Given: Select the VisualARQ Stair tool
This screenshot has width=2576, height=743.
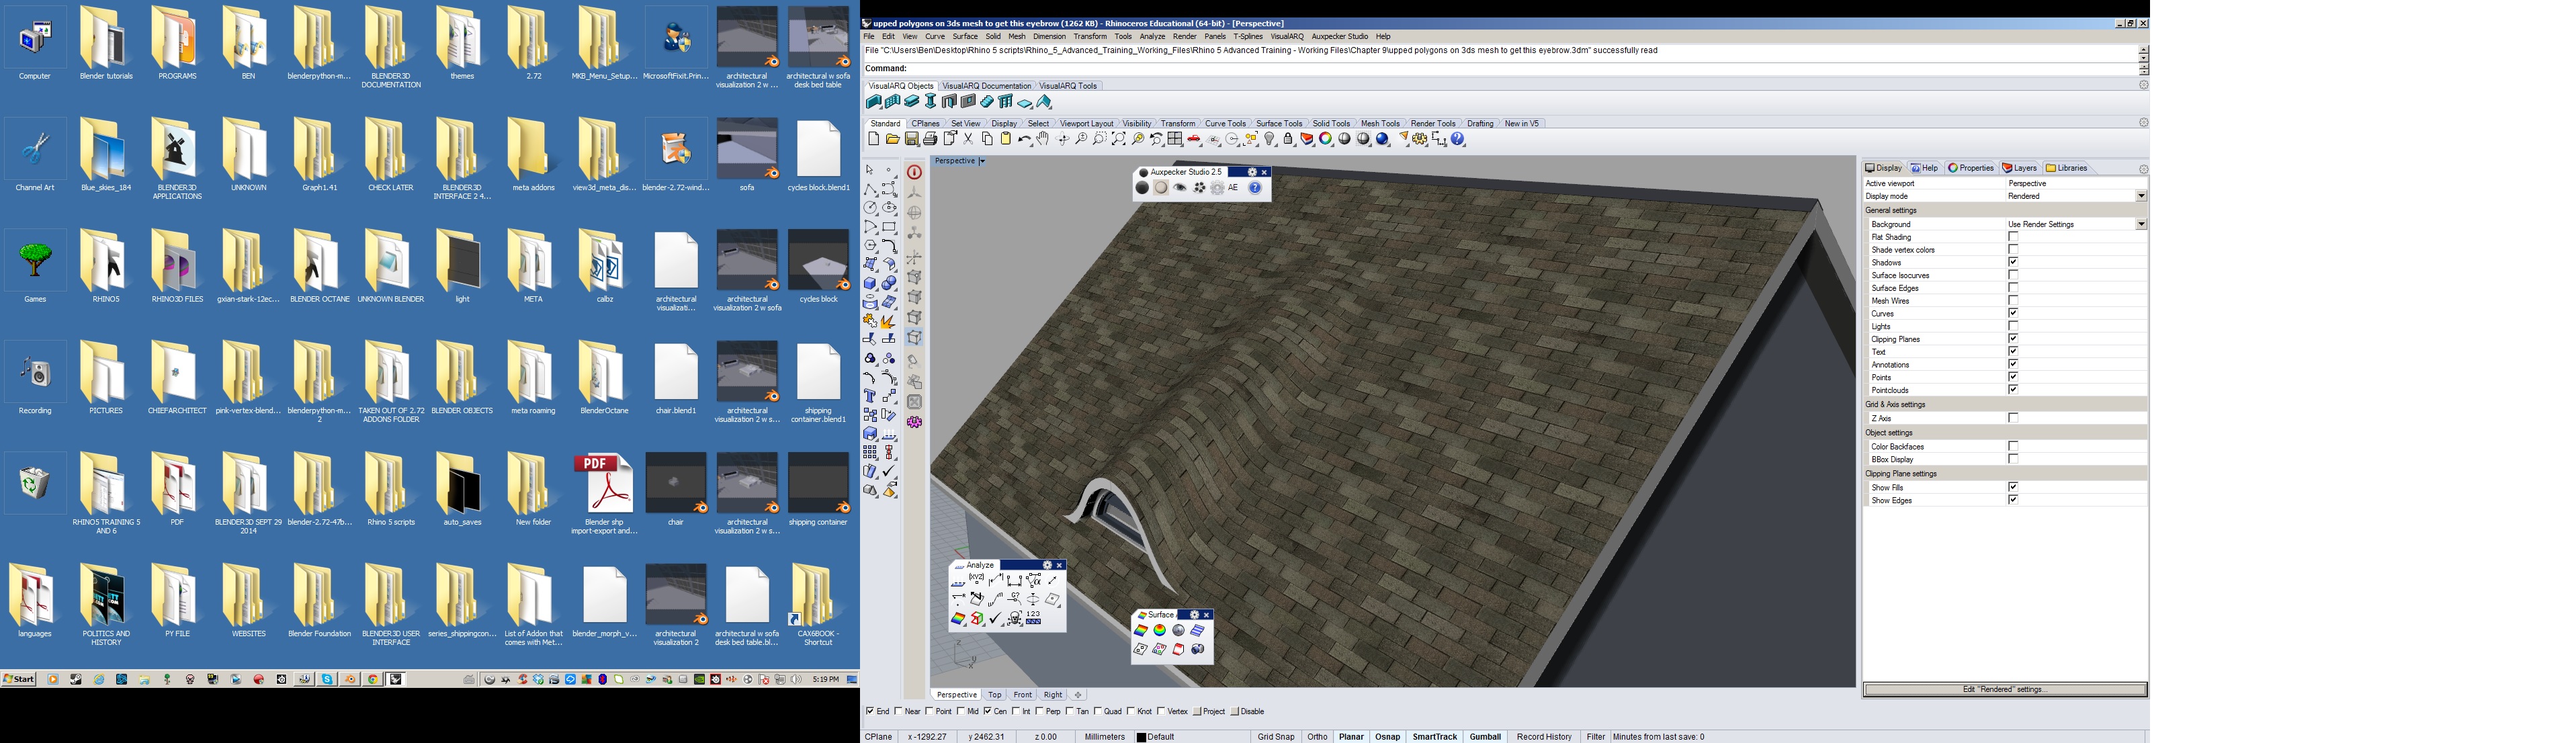Looking at the screenshot, I should point(987,102).
